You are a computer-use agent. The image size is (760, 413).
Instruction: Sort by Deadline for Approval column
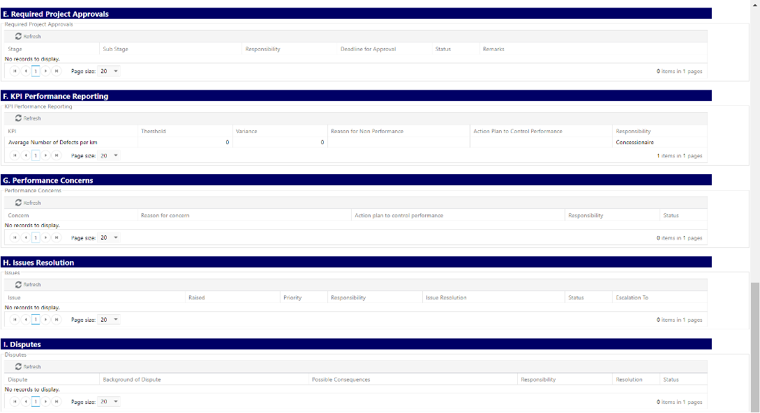[x=368, y=49]
